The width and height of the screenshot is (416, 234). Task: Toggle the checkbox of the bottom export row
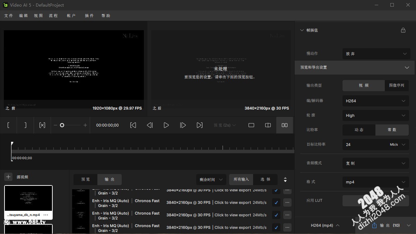pyautogui.click(x=276, y=228)
